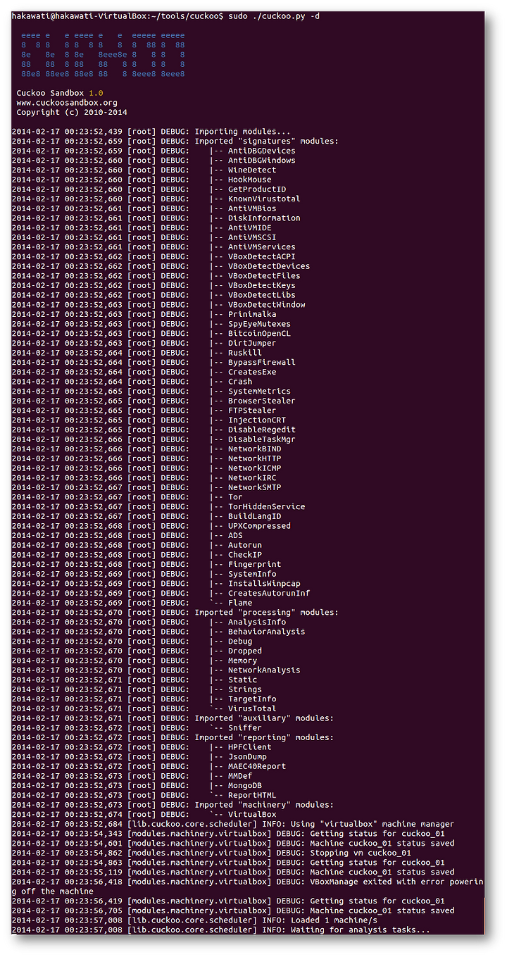Image resolution: width=507 pixels, height=957 pixels.
Task: Select the Dropped module entry
Action: click(245, 651)
